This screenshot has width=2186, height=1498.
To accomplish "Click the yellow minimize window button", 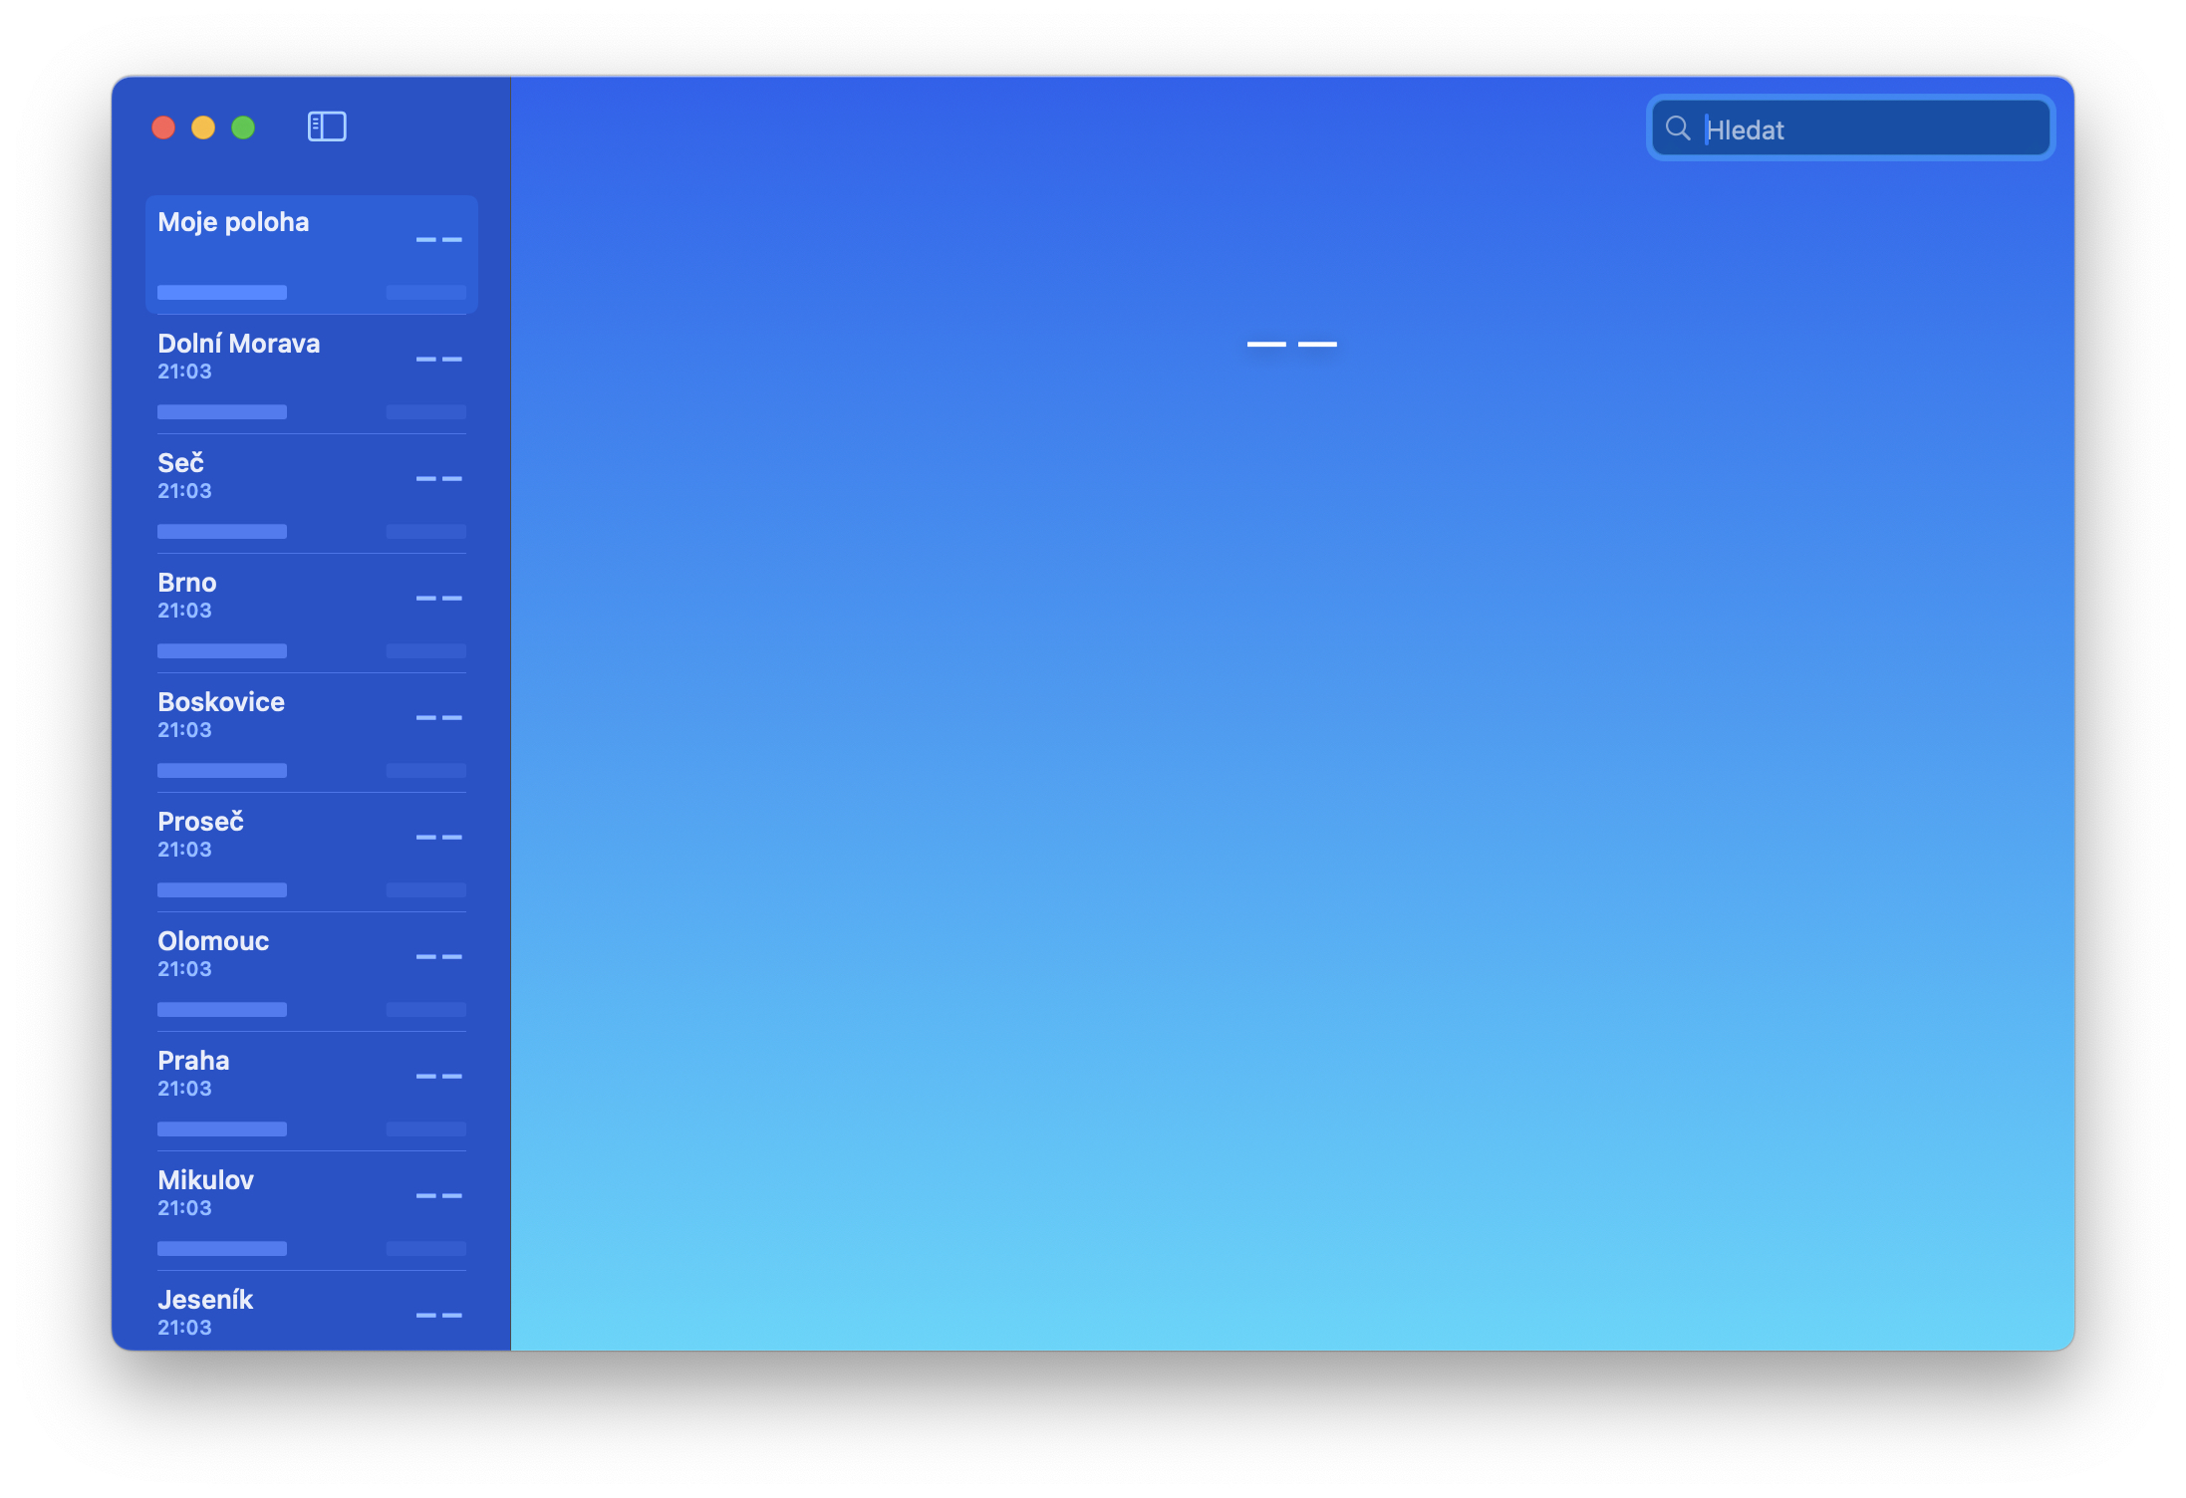I will 203,127.
